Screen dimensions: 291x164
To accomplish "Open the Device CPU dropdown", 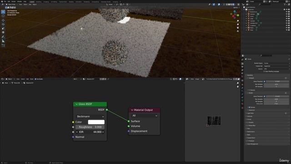I will pyautogui.click(x=276, y=69).
